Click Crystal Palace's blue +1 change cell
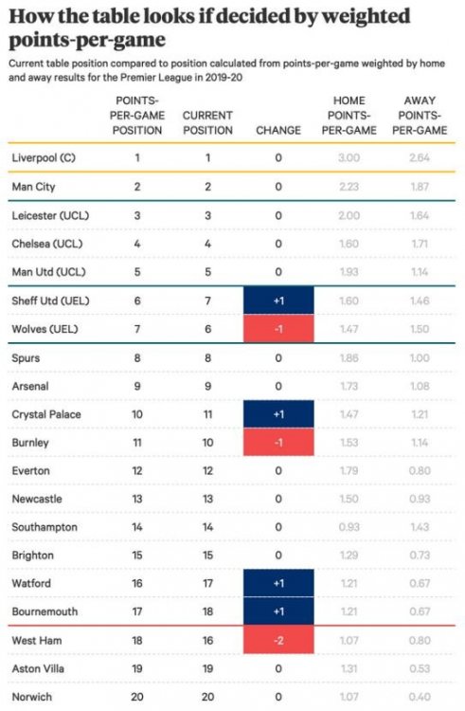This screenshot has height=711, width=465. tap(279, 414)
